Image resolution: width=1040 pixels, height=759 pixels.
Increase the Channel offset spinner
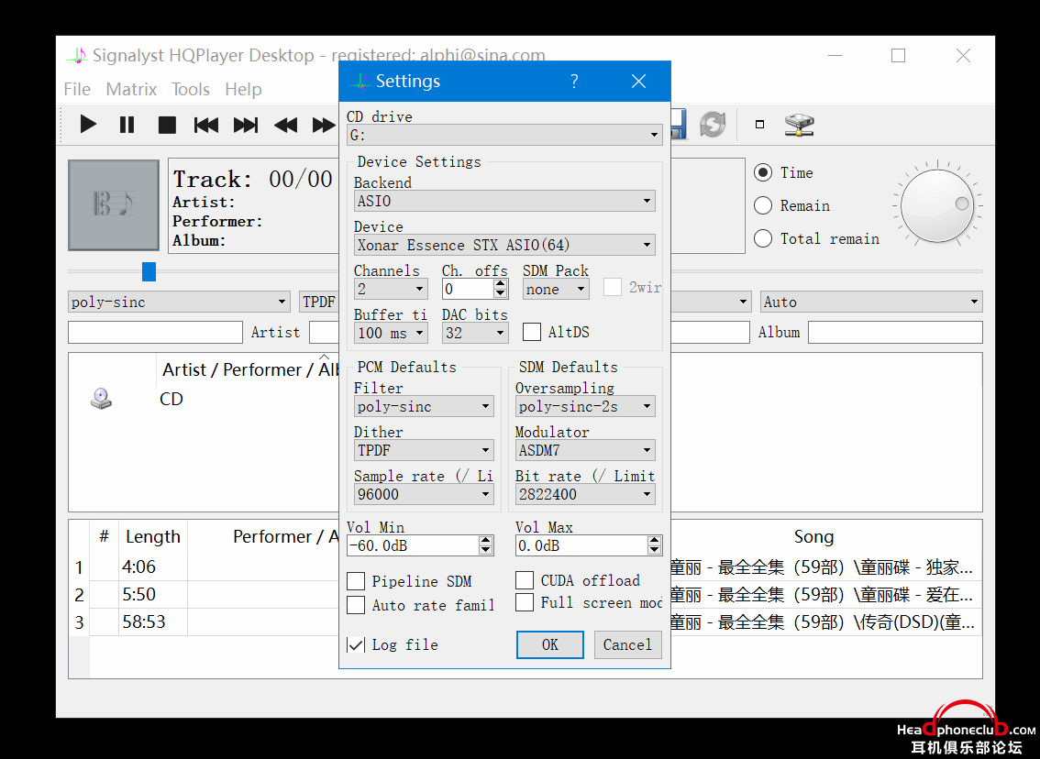[x=501, y=284]
